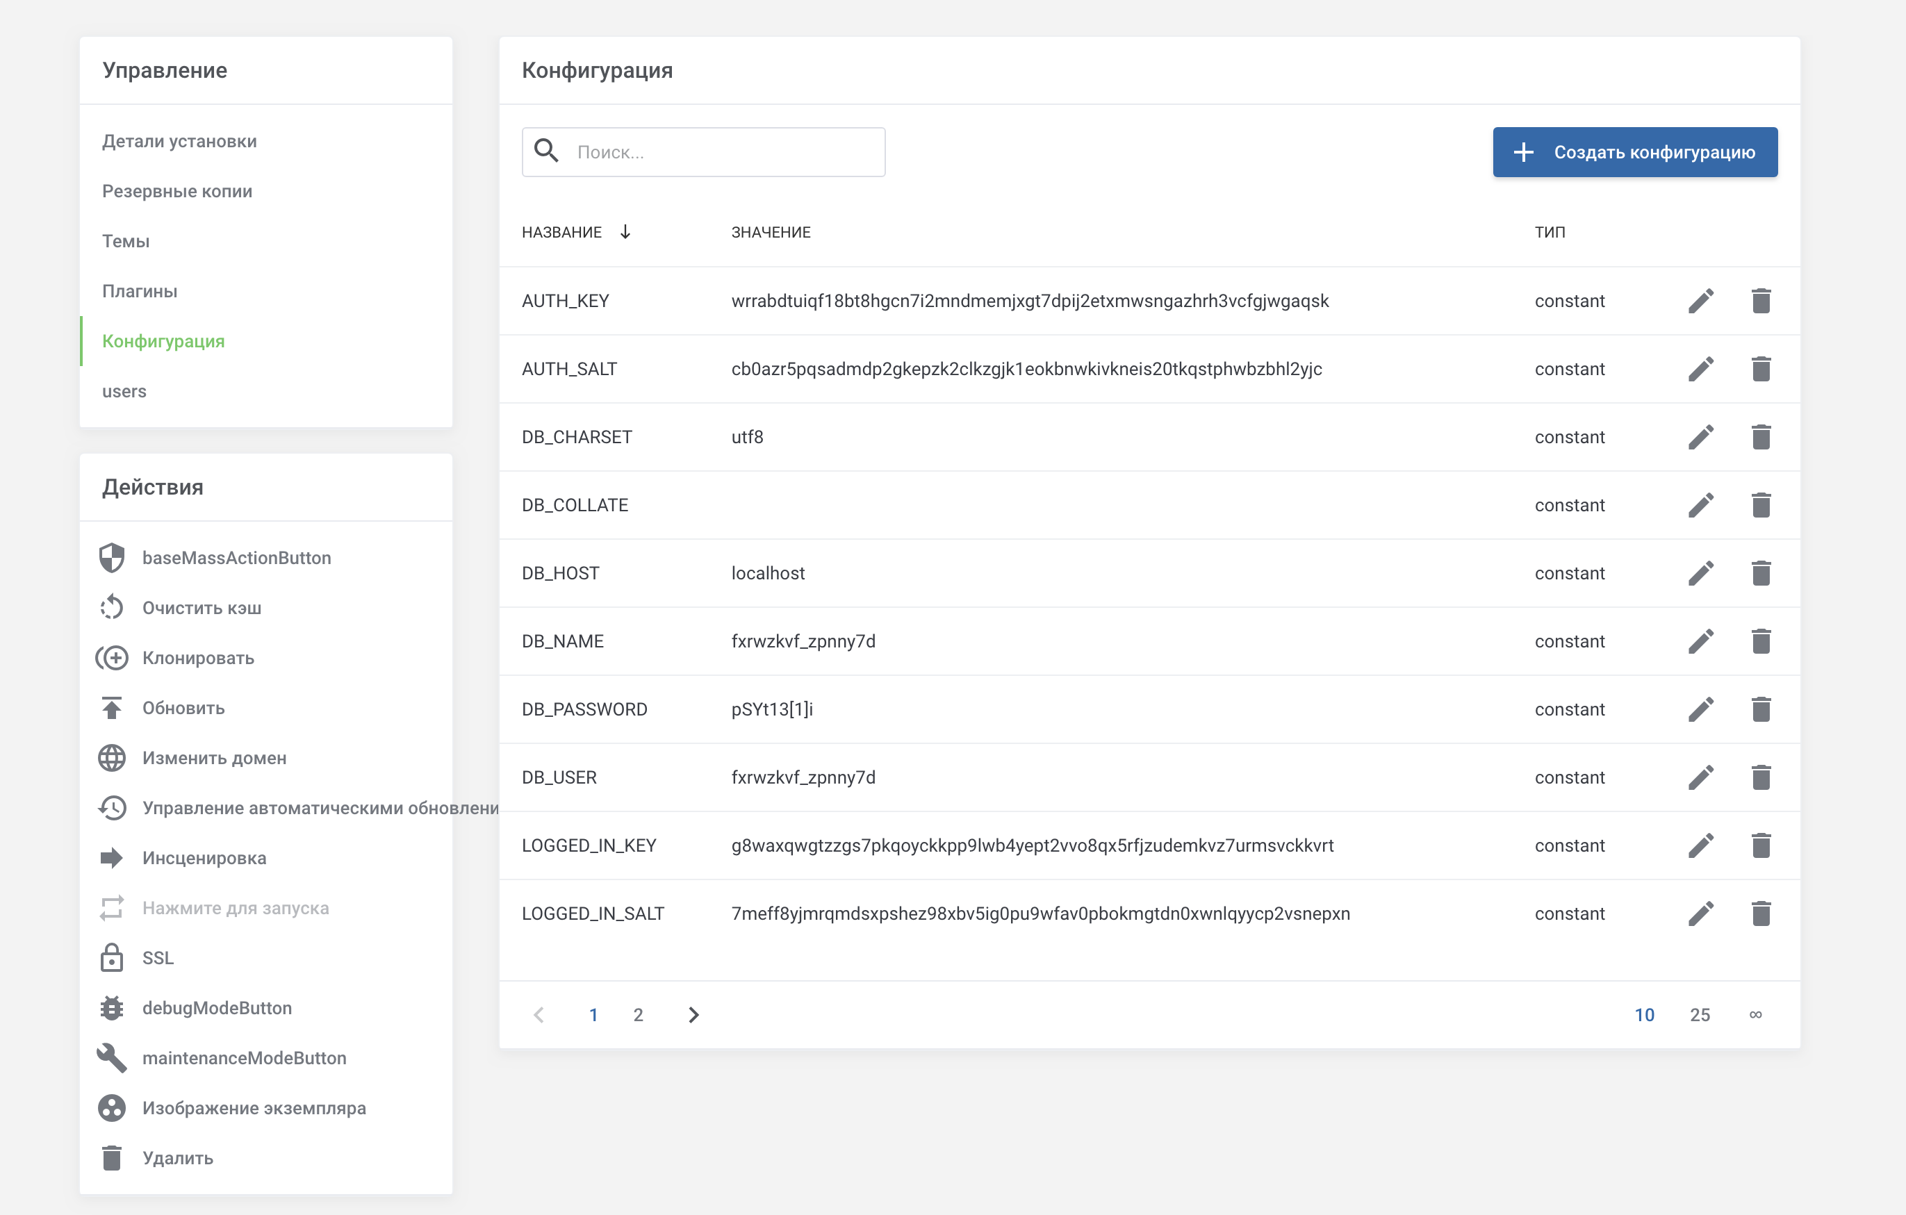Edit the LOGGED_IN_SALT configuration entry
Screen dimensions: 1906x1215
tap(1700, 914)
